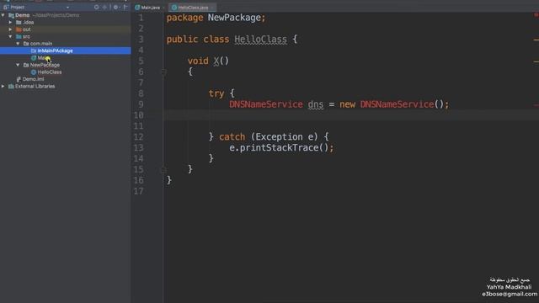
Task: Click the error indicator atop the editor stripe
Action: [x=536, y=15]
